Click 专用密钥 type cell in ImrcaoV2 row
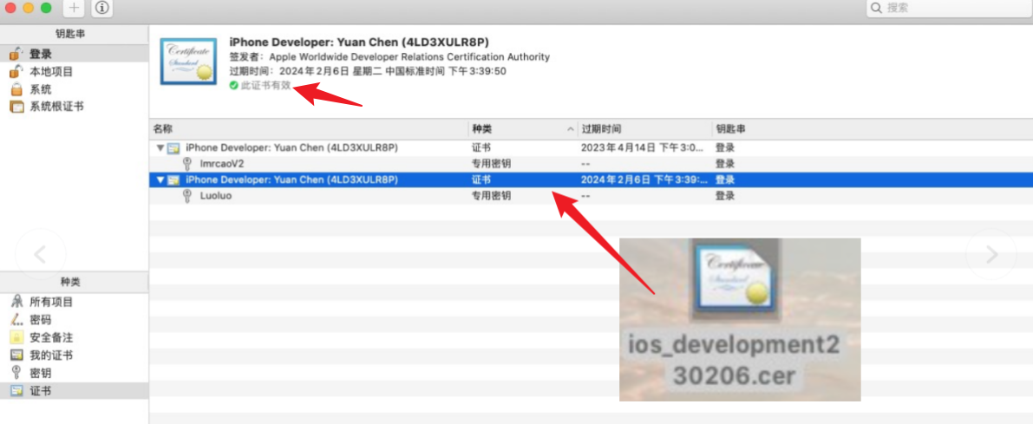The image size is (1033, 424). [x=492, y=164]
